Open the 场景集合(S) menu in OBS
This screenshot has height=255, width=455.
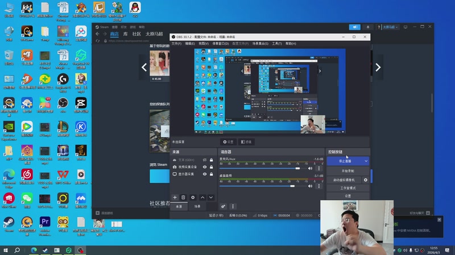pyautogui.click(x=260, y=44)
